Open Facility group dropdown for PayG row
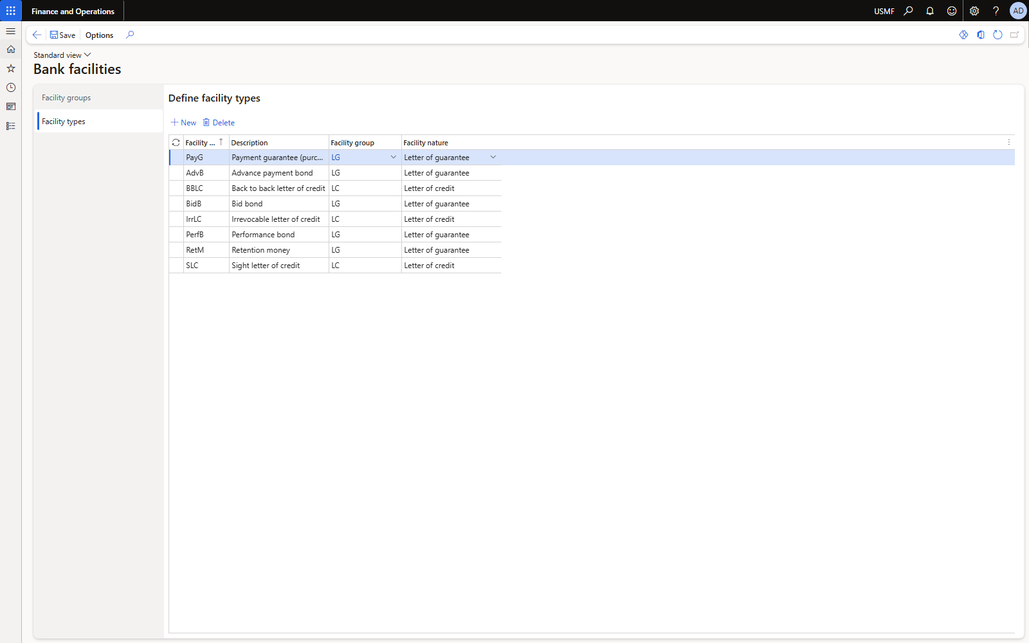The image size is (1029, 643). tap(394, 158)
